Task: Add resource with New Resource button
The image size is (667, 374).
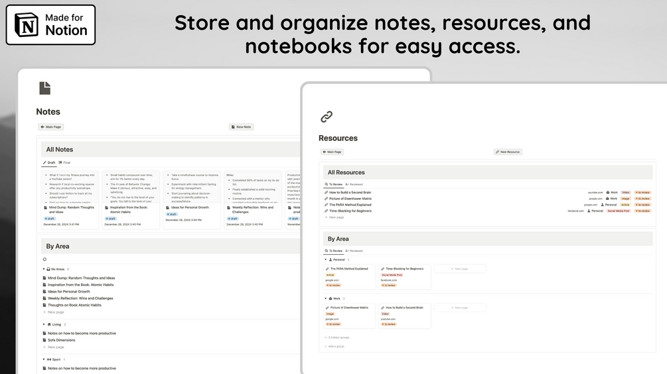Action: 508,152
